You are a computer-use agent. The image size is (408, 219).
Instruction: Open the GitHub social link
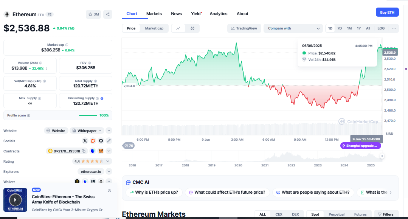[101, 141]
